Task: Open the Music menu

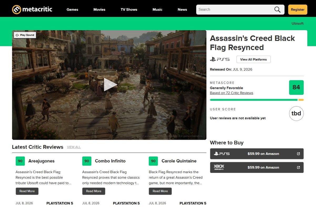Action: pos(157,10)
